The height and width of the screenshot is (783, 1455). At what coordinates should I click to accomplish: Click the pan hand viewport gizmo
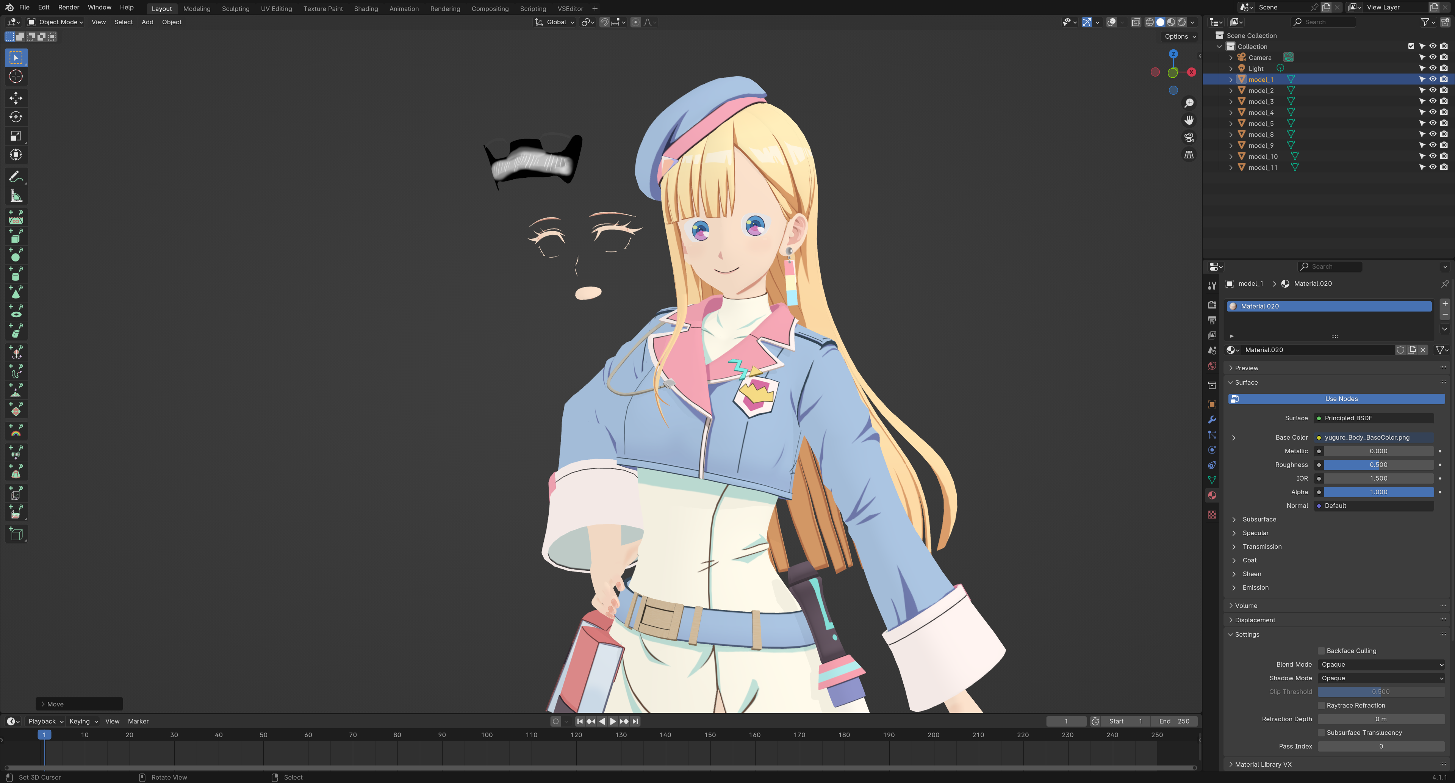[x=1189, y=121]
